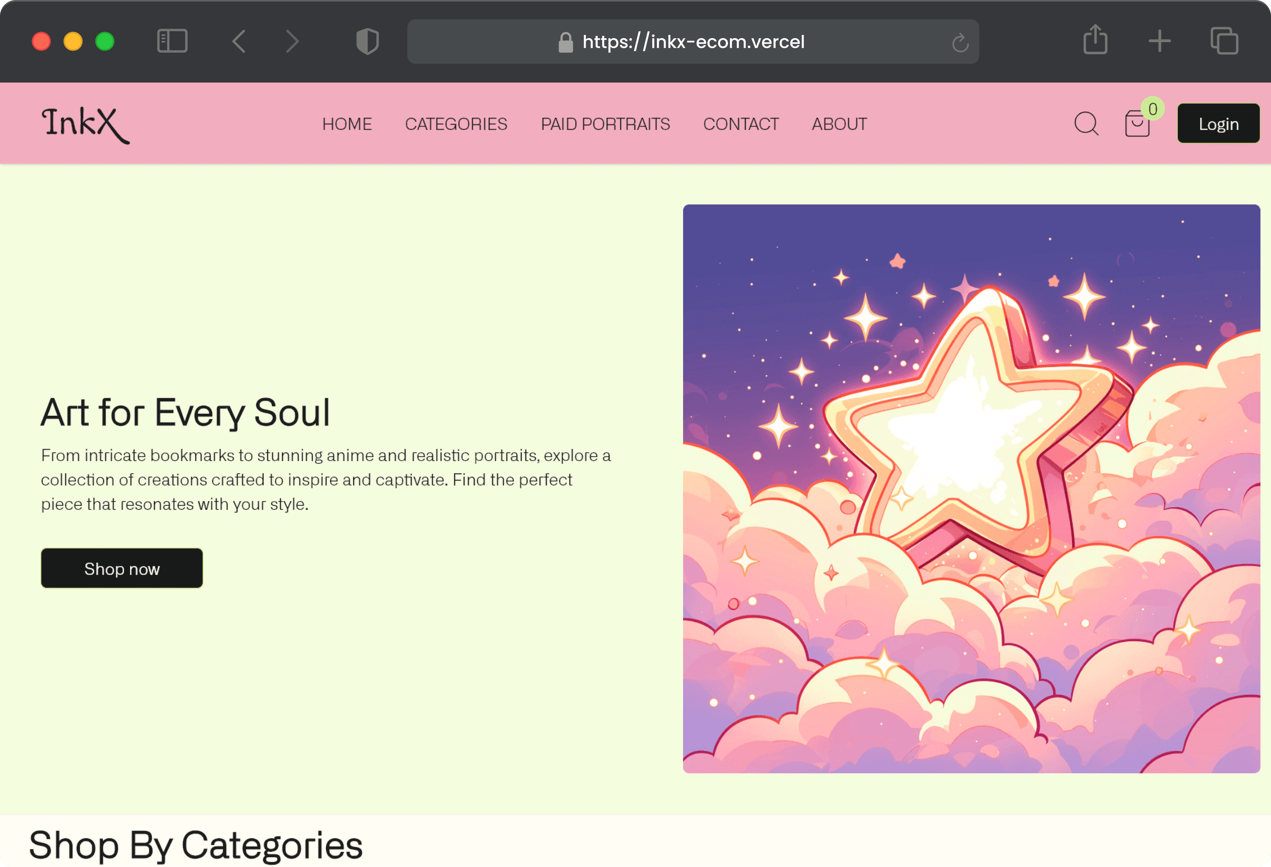
Task: Open a new tab with plus icon
Action: pos(1159,42)
